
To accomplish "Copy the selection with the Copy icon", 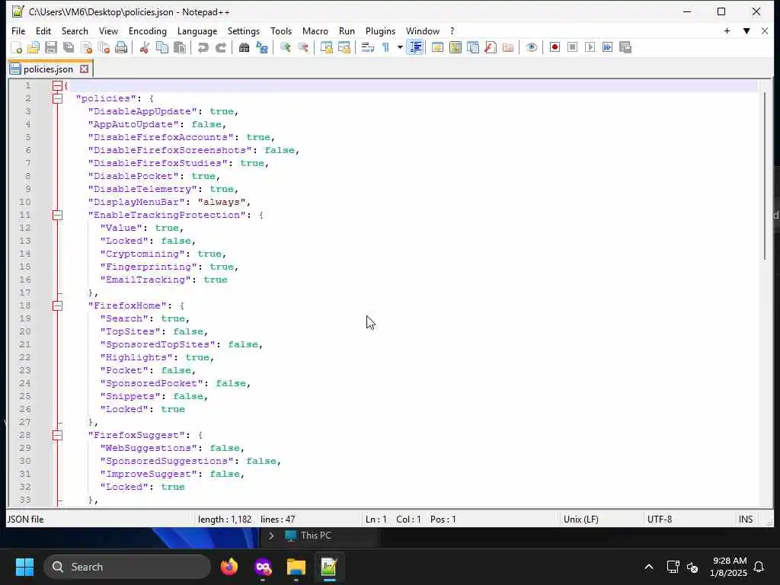I will pos(162,47).
